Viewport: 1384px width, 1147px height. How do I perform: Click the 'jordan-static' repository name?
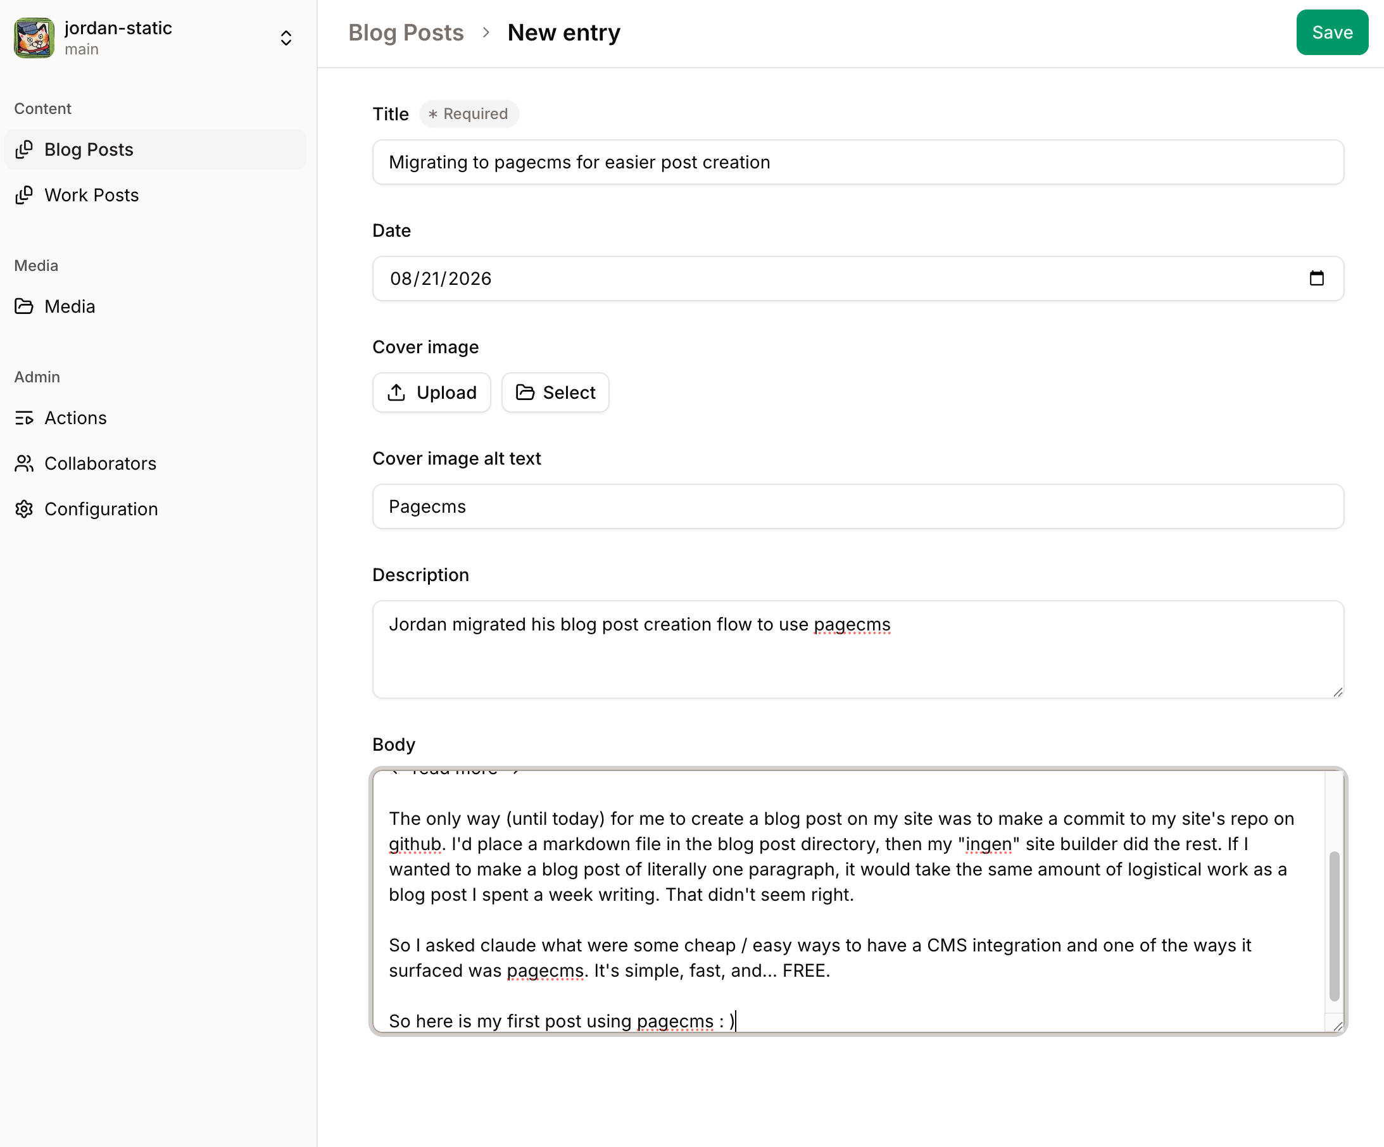pyautogui.click(x=118, y=28)
